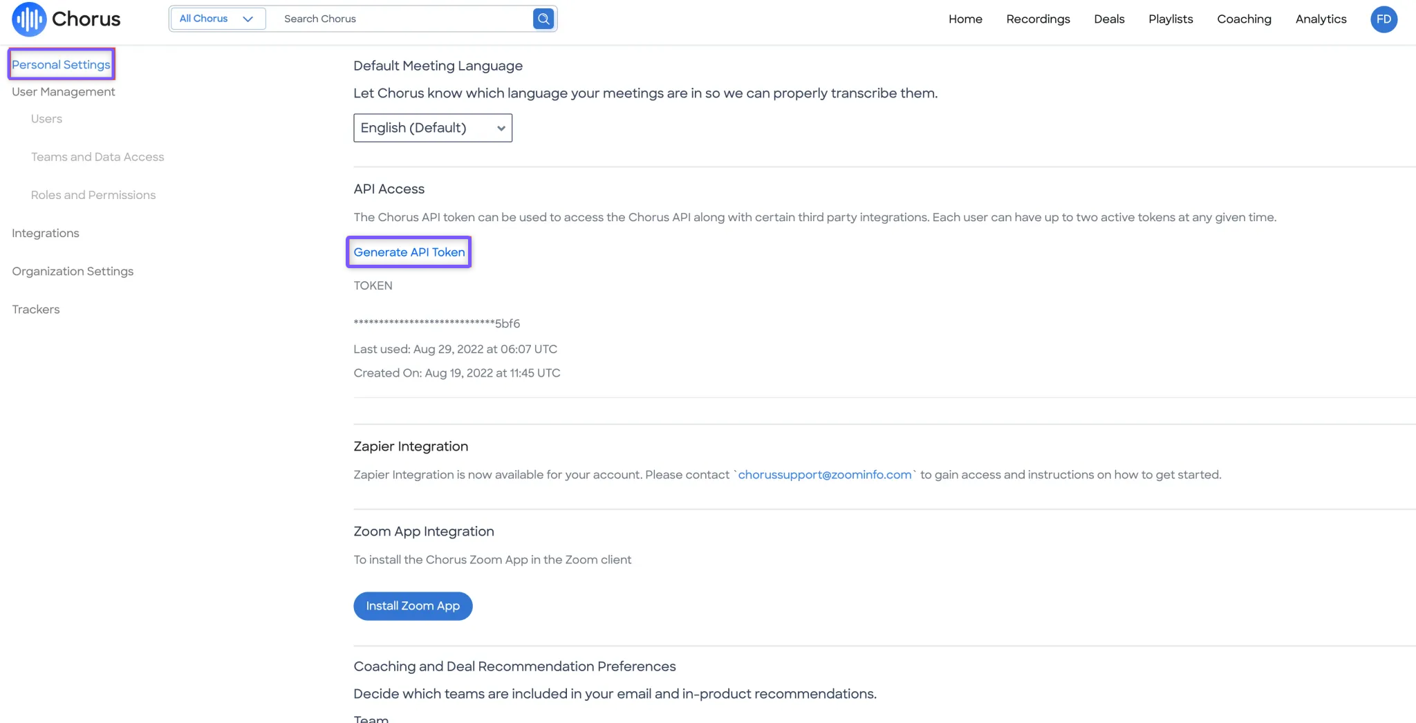Open Users under User Management
1416x723 pixels.
click(x=46, y=119)
